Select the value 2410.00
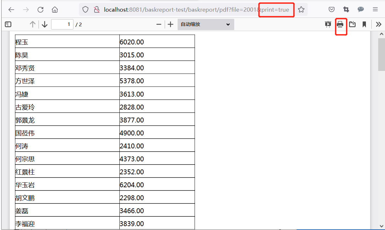Screen dimensions: 385x230 [x=132, y=146]
